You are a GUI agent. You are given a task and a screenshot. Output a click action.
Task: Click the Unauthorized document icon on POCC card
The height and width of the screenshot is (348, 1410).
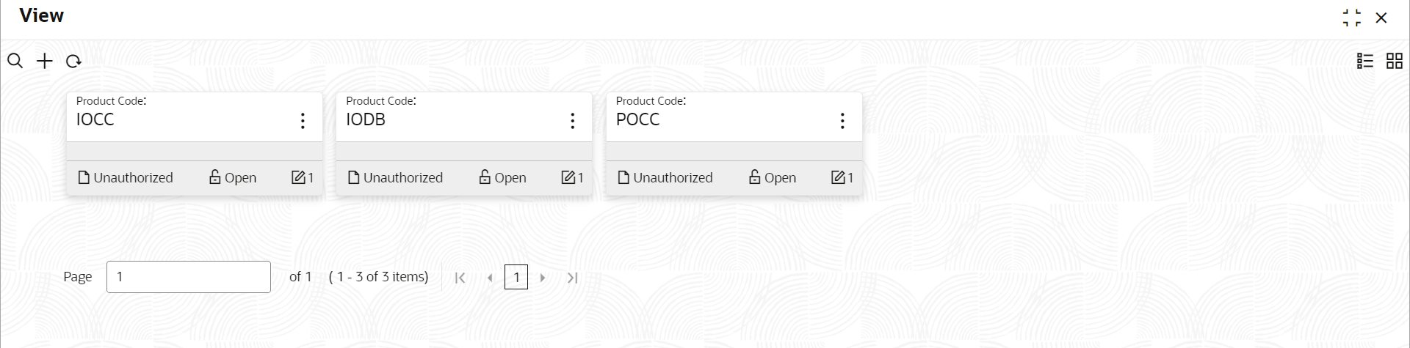[x=623, y=177]
